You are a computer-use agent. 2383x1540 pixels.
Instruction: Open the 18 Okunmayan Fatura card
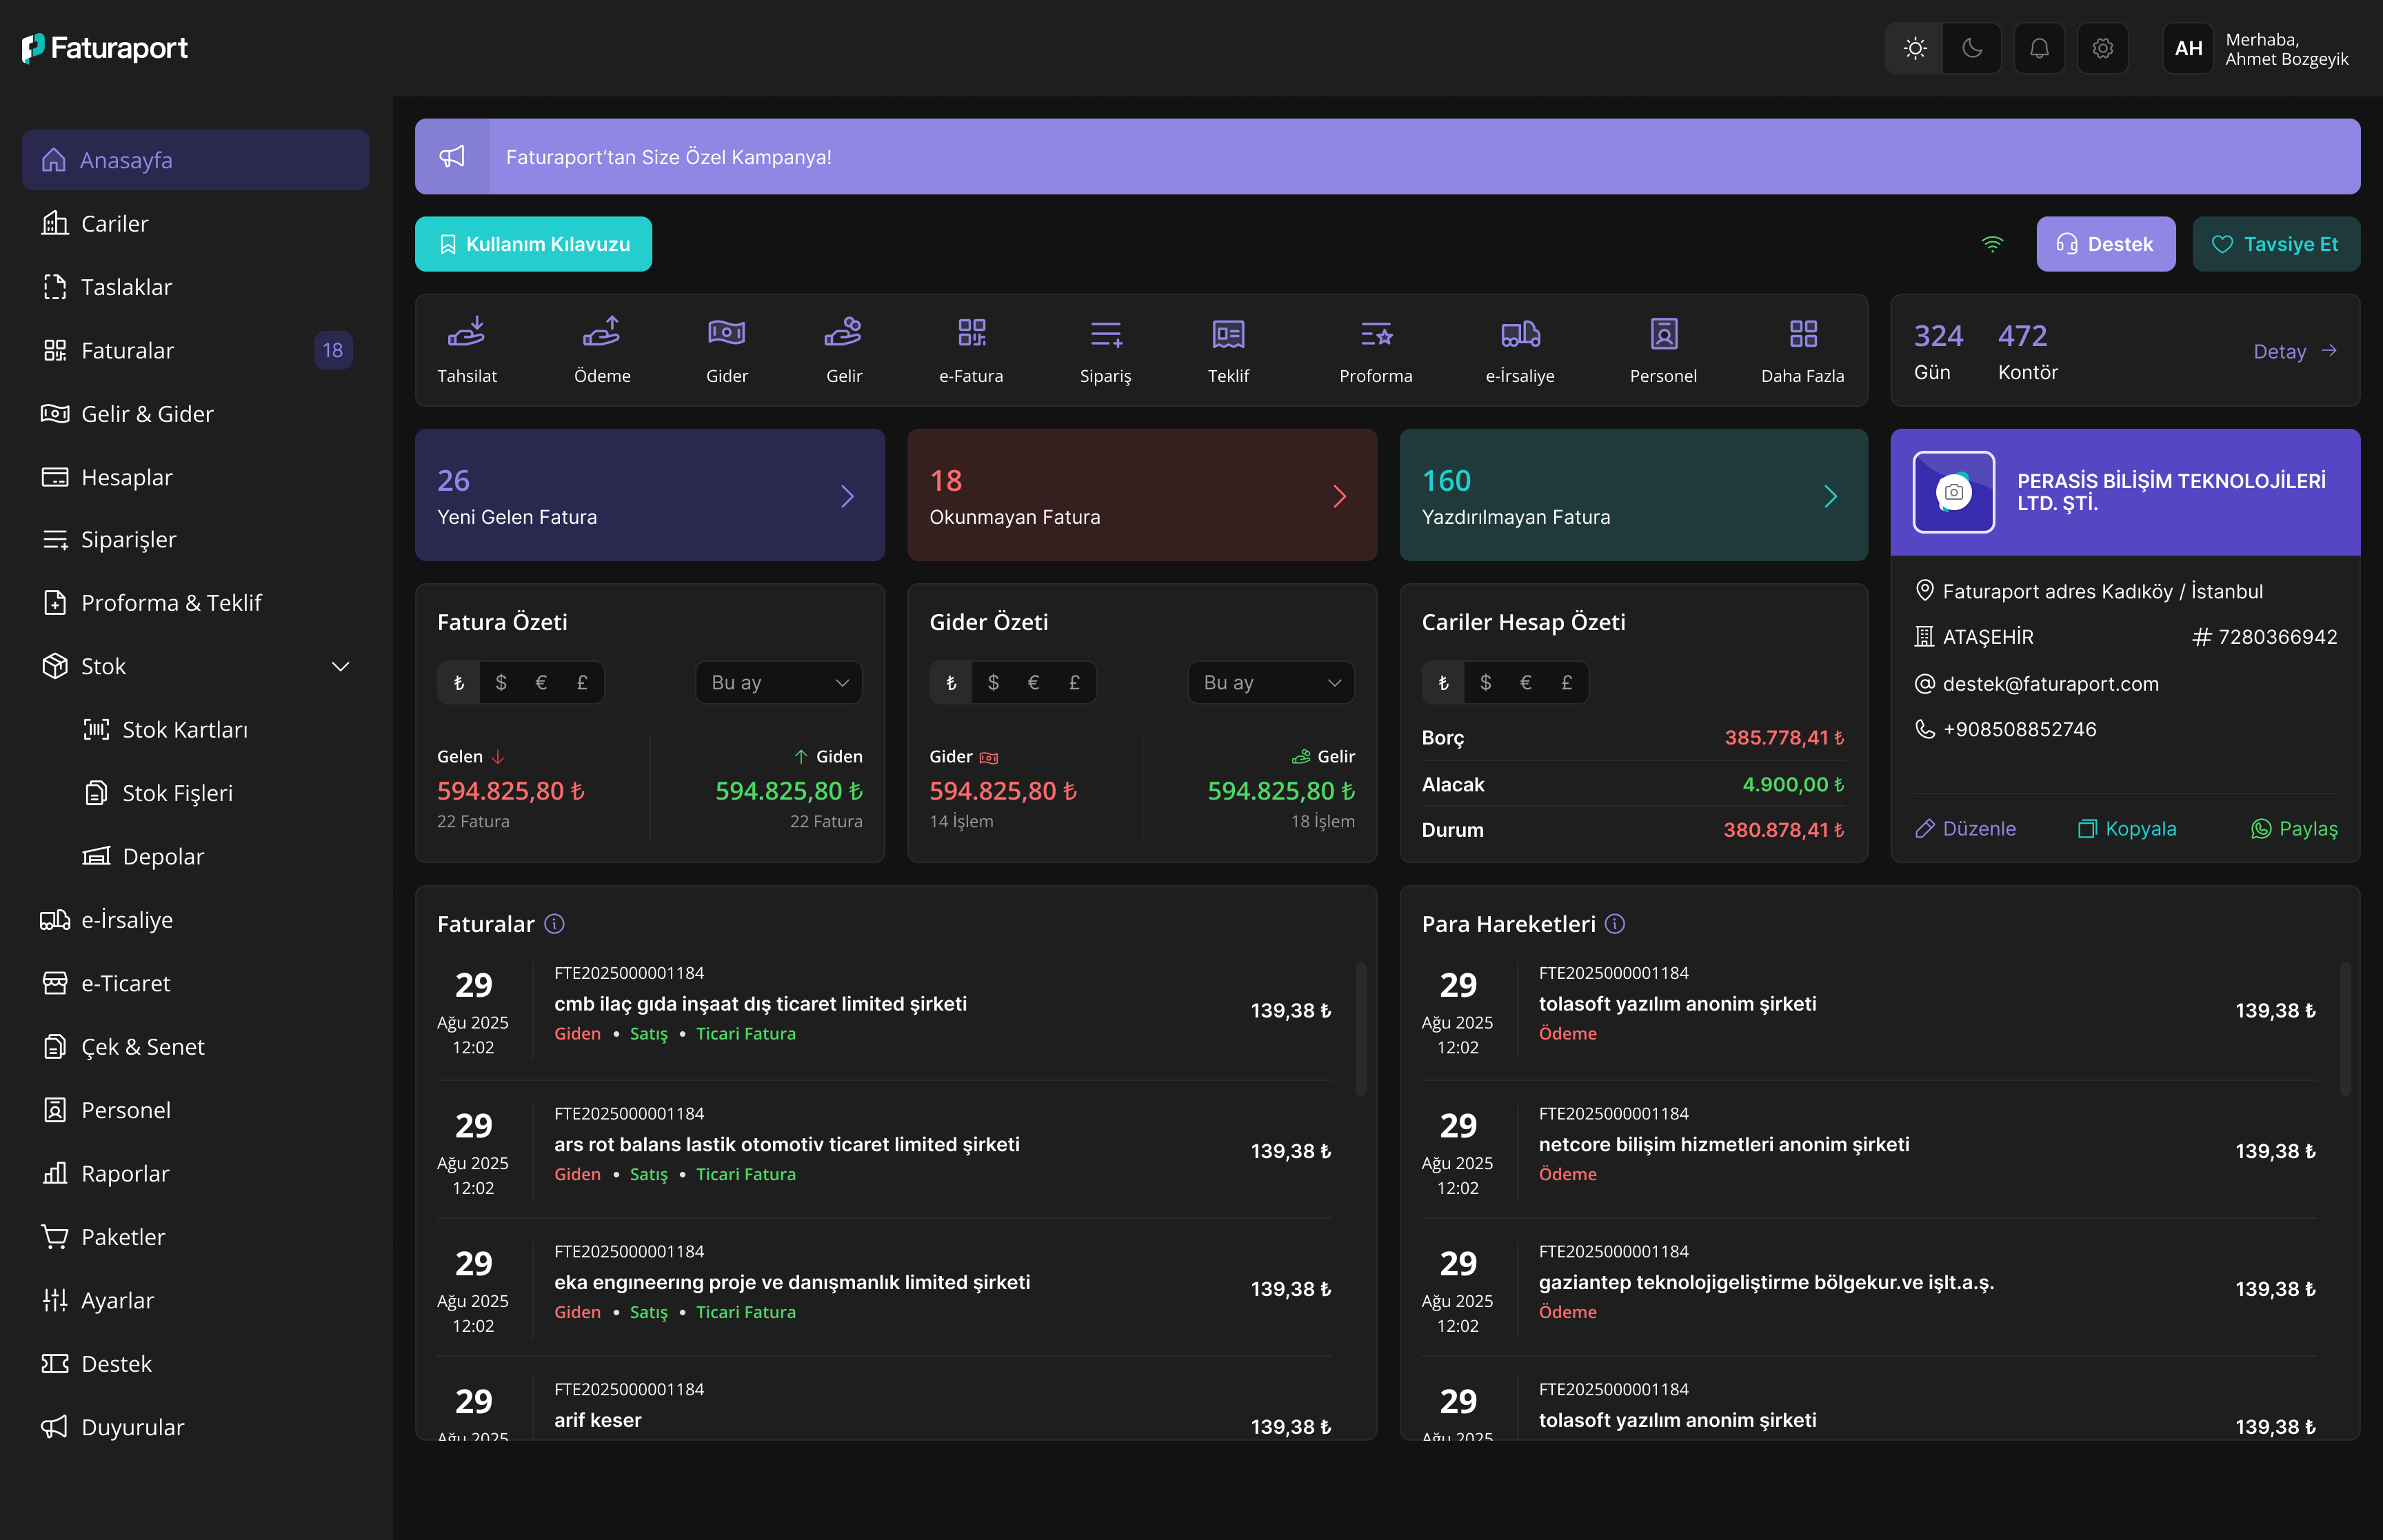pos(1141,495)
